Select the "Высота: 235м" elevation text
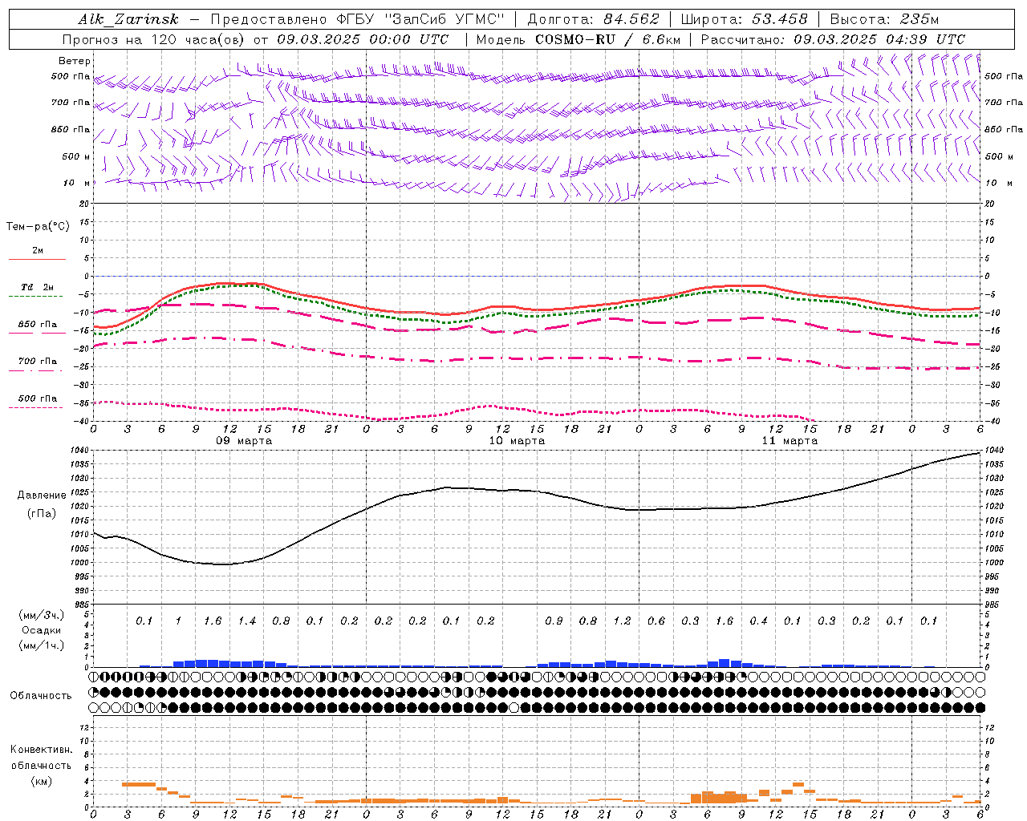This screenshot has height=821, width=1027. click(884, 19)
